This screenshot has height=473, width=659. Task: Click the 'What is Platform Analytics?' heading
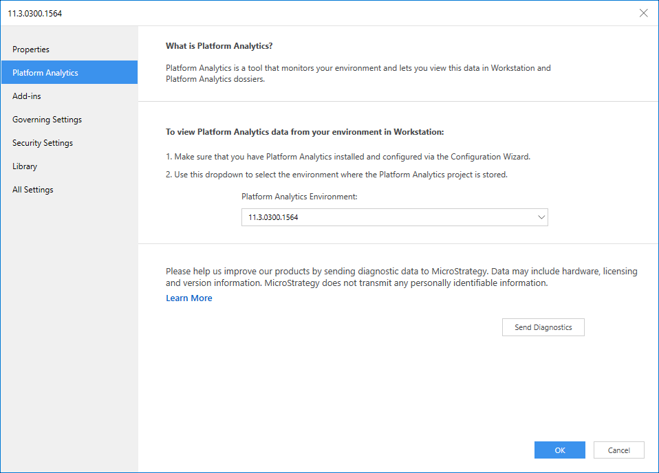point(219,46)
